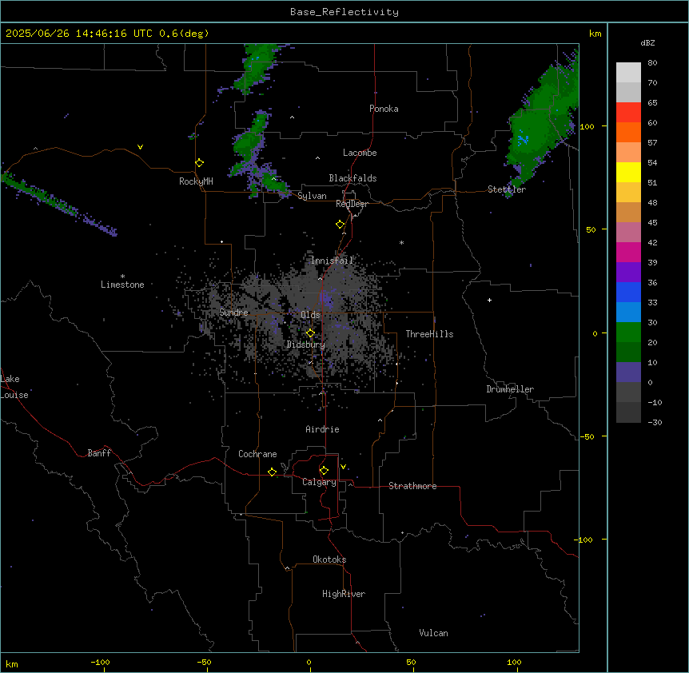Screen dimensions: 689x673
Task: Select the yellow diamond marker below Cochrane
Action: (x=272, y=472)
